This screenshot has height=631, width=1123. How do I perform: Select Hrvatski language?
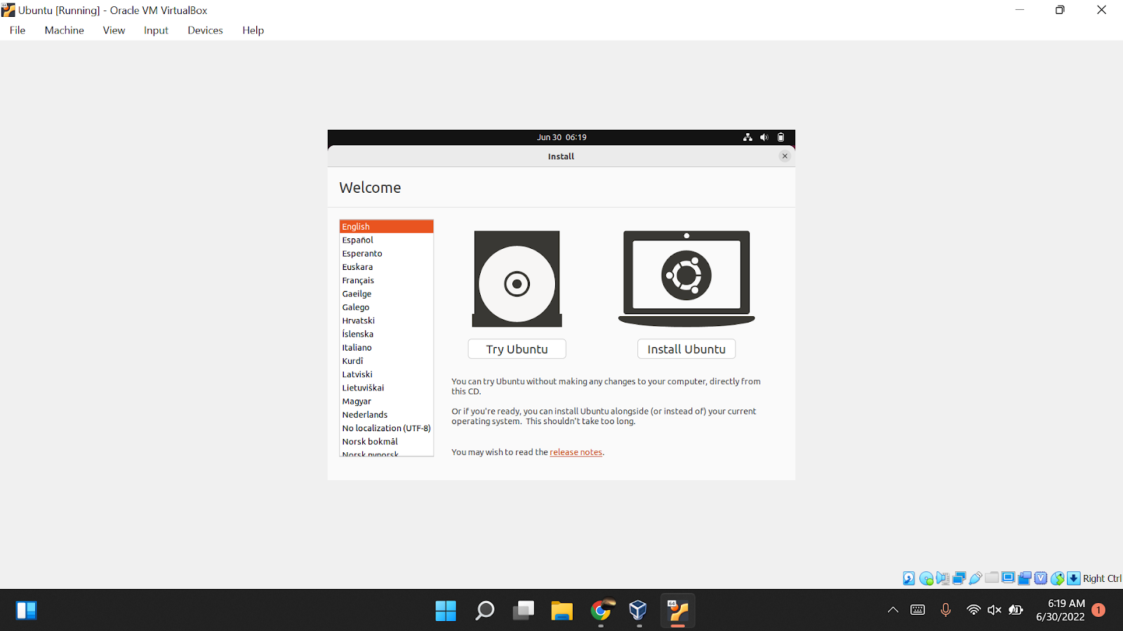[387, 320]
